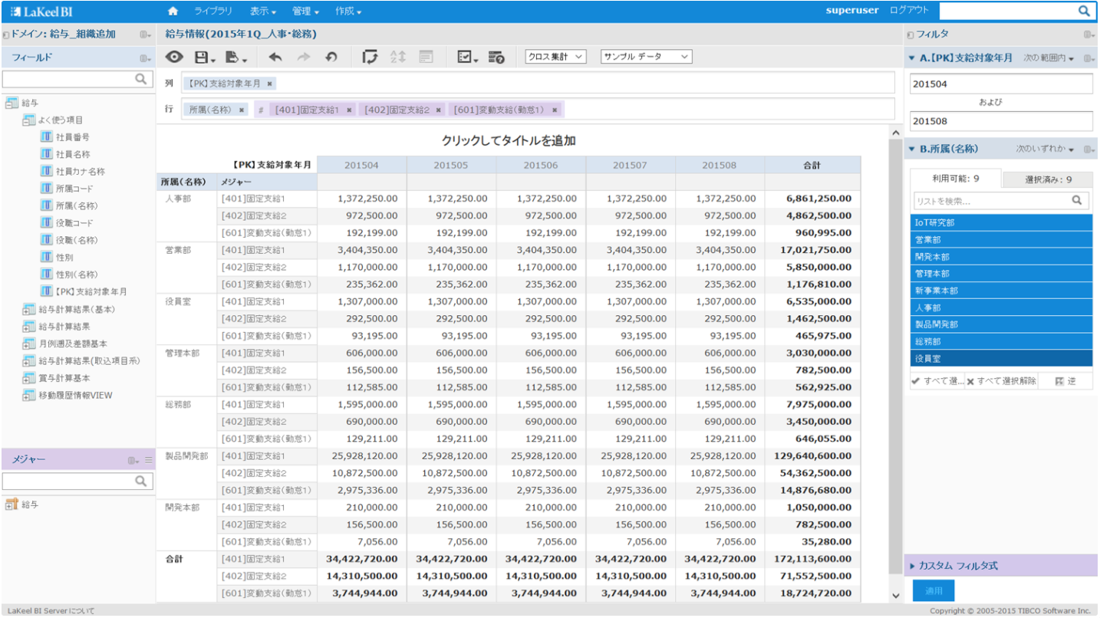
Task: Open filter A options menu icon
Action: 1088,58
